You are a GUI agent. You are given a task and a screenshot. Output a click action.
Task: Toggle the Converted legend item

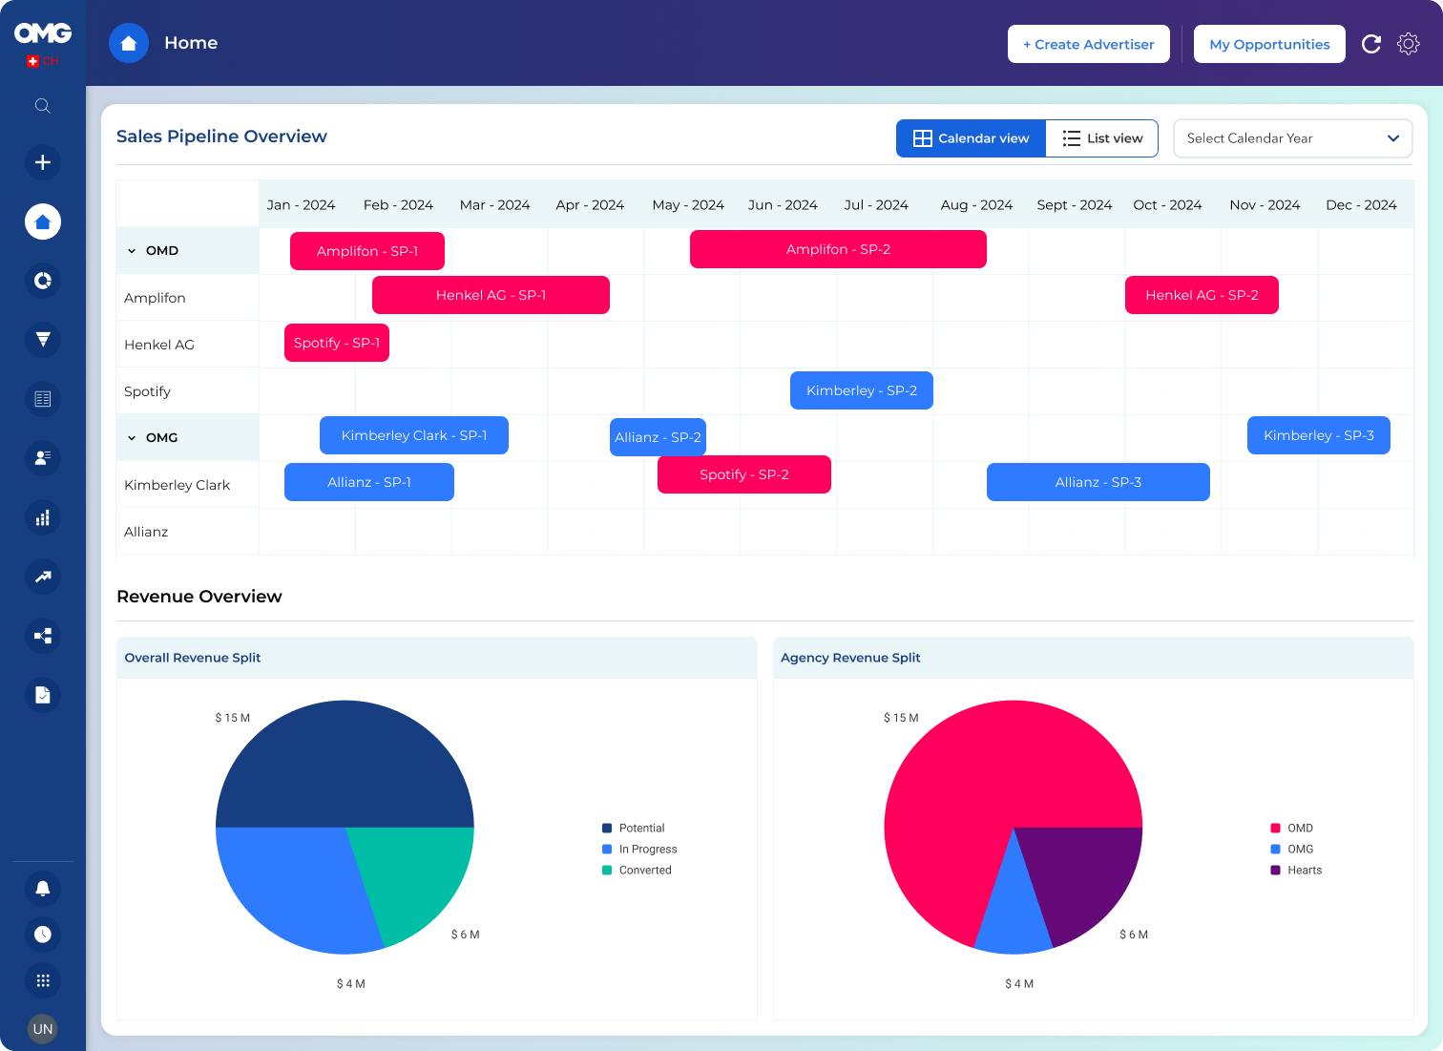click(644, 871)
